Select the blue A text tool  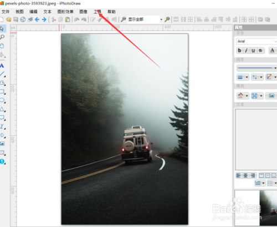[2, 65]
